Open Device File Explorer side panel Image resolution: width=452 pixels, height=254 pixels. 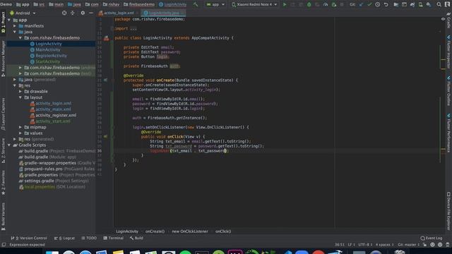pos(448,211)
